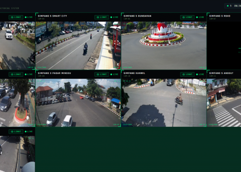This screenshot has width=241, height=172.
Task: Select the CAM-01 video feed
Action: (17, 46)
